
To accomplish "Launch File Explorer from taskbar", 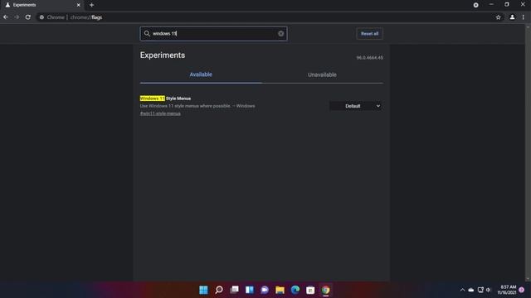I will tap(280, 290).
